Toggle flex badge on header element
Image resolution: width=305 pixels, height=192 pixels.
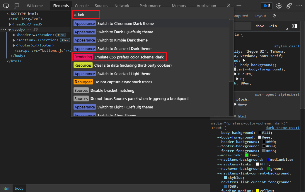click(60, 35)
